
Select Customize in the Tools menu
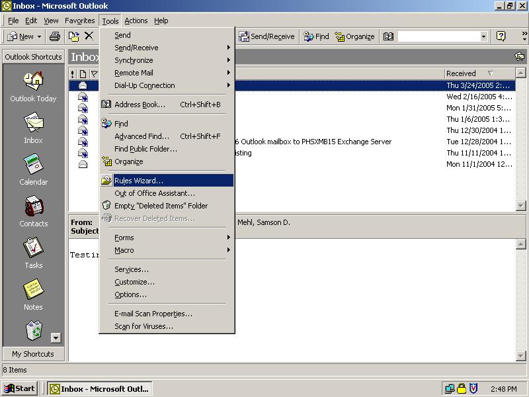[167, 282]
